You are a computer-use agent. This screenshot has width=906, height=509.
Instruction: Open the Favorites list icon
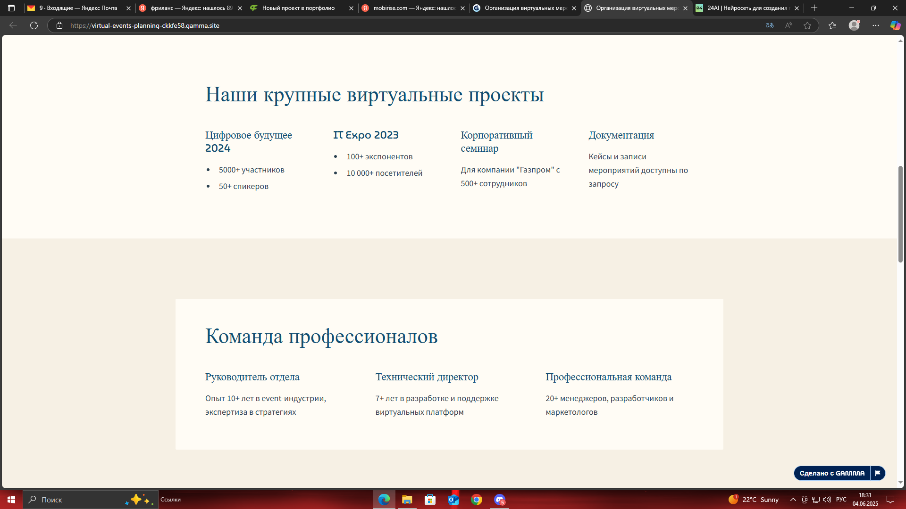point(832,25)
